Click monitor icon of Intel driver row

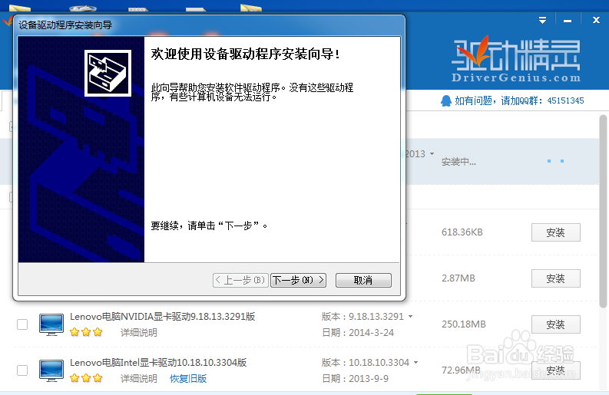[x=51, y=370]
